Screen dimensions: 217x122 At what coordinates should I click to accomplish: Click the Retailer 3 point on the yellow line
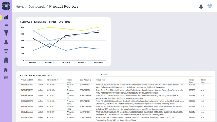point(66,29)
